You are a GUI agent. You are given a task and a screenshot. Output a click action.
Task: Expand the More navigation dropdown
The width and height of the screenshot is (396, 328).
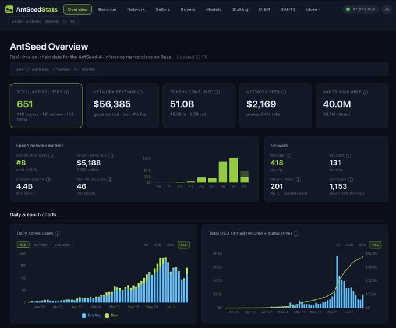click(x=313, y=9)
